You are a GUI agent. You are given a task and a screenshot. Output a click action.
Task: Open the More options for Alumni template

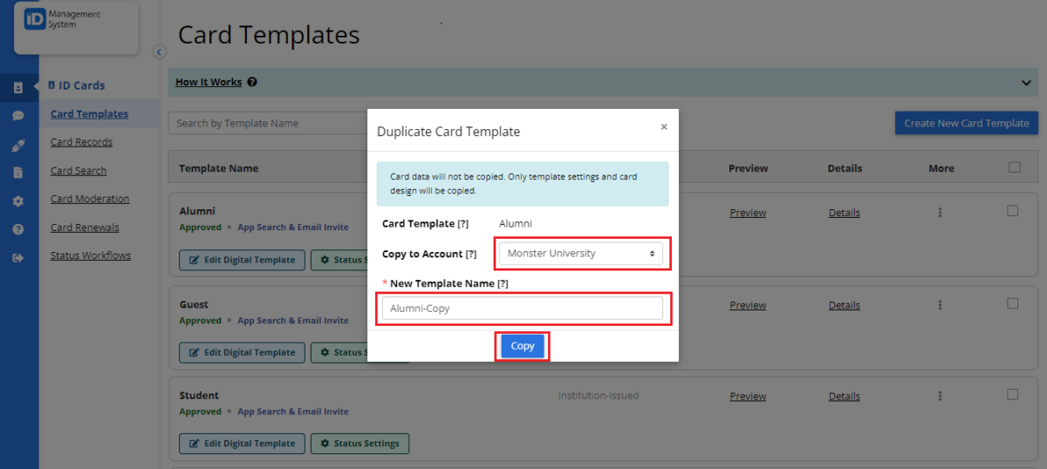(x=940, y=212)
